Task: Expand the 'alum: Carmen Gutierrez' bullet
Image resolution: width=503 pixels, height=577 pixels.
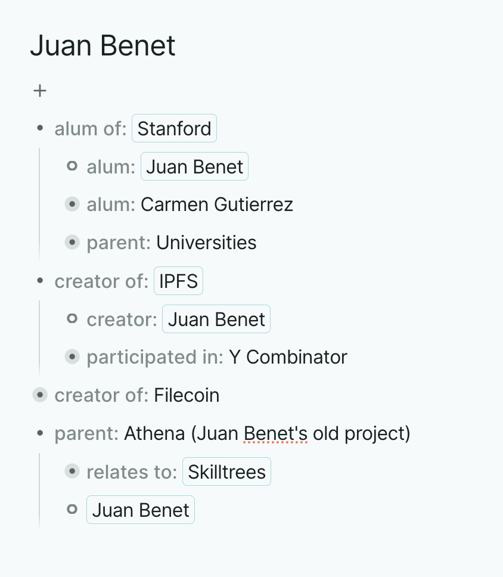Action: [x=72, y=204]
